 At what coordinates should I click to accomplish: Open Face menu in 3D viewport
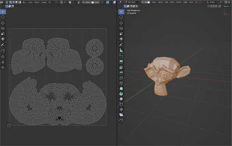(x=191, y=2)
